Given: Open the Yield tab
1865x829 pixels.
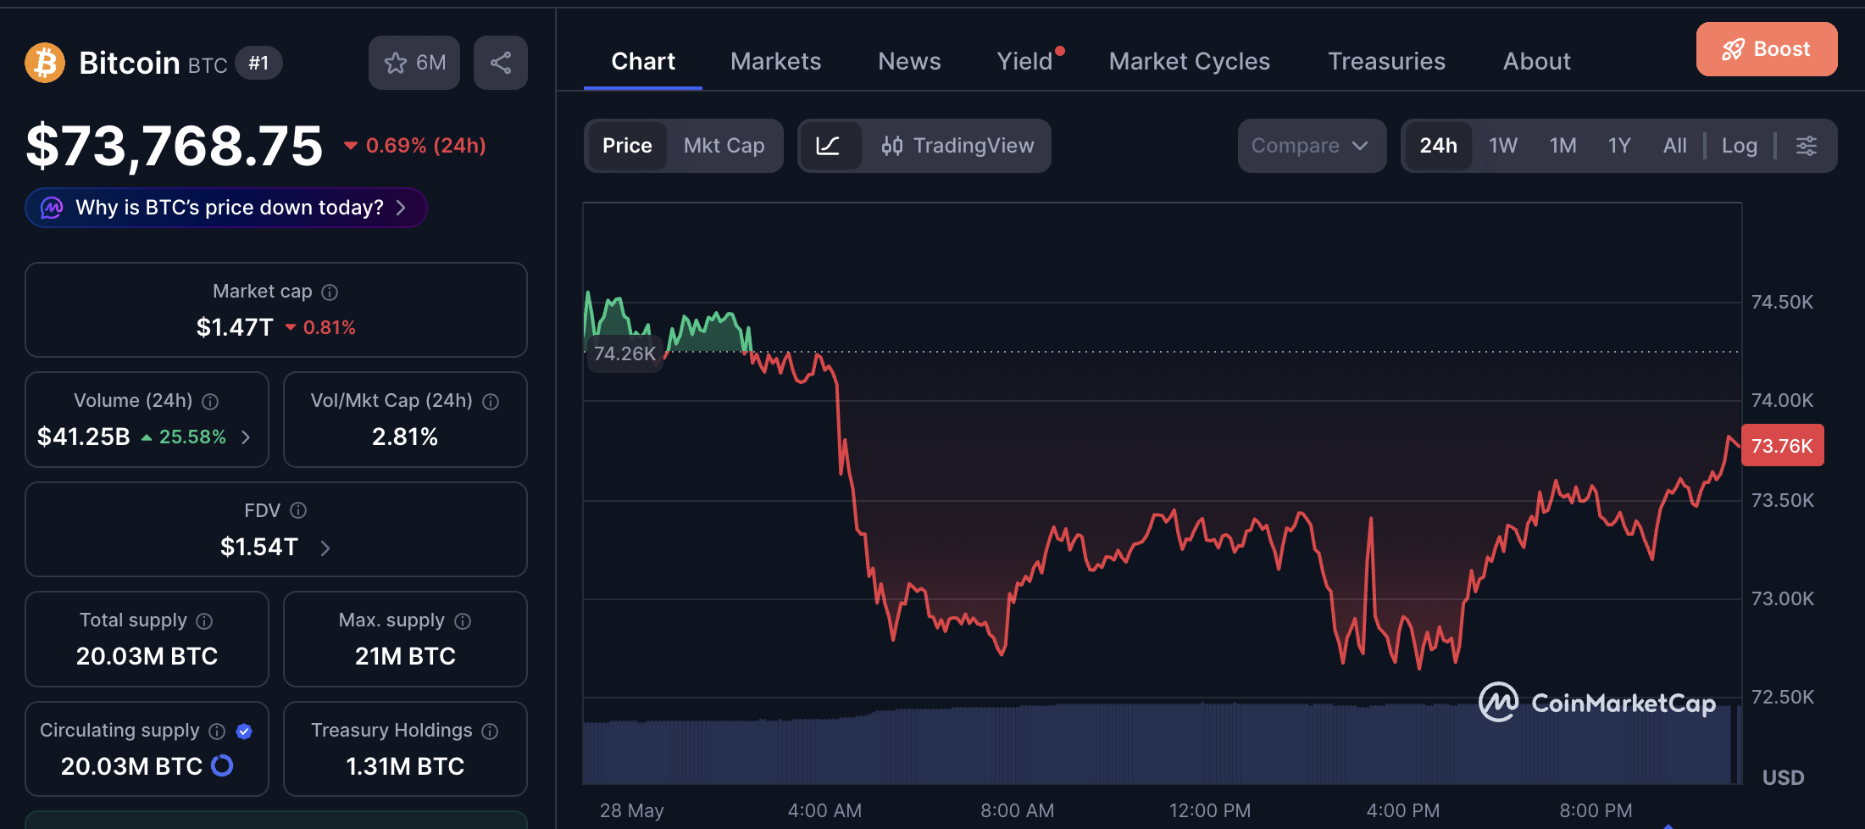Looking at the screenshot, I should (1025, 62).
